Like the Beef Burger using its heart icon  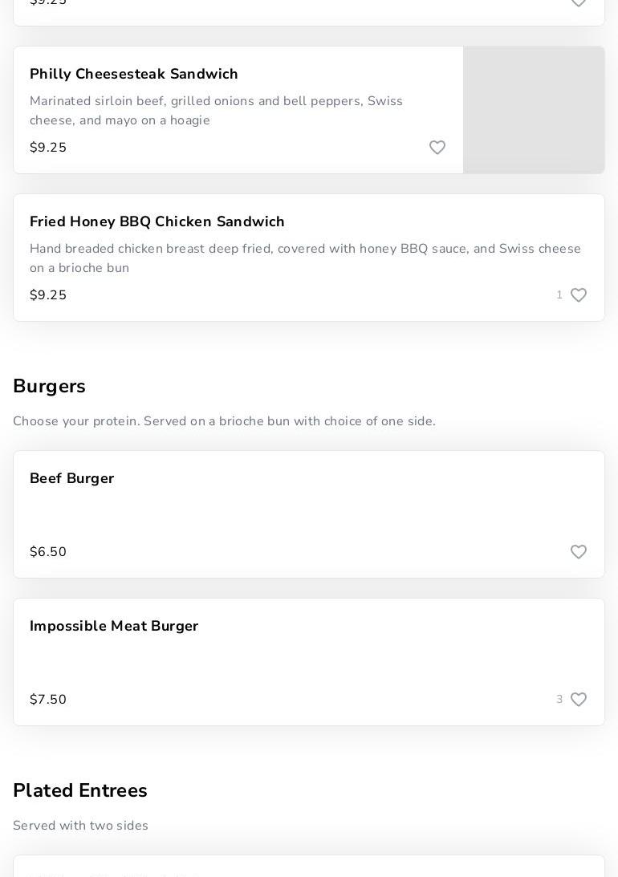pyautogui.click(x=579, y=551)
